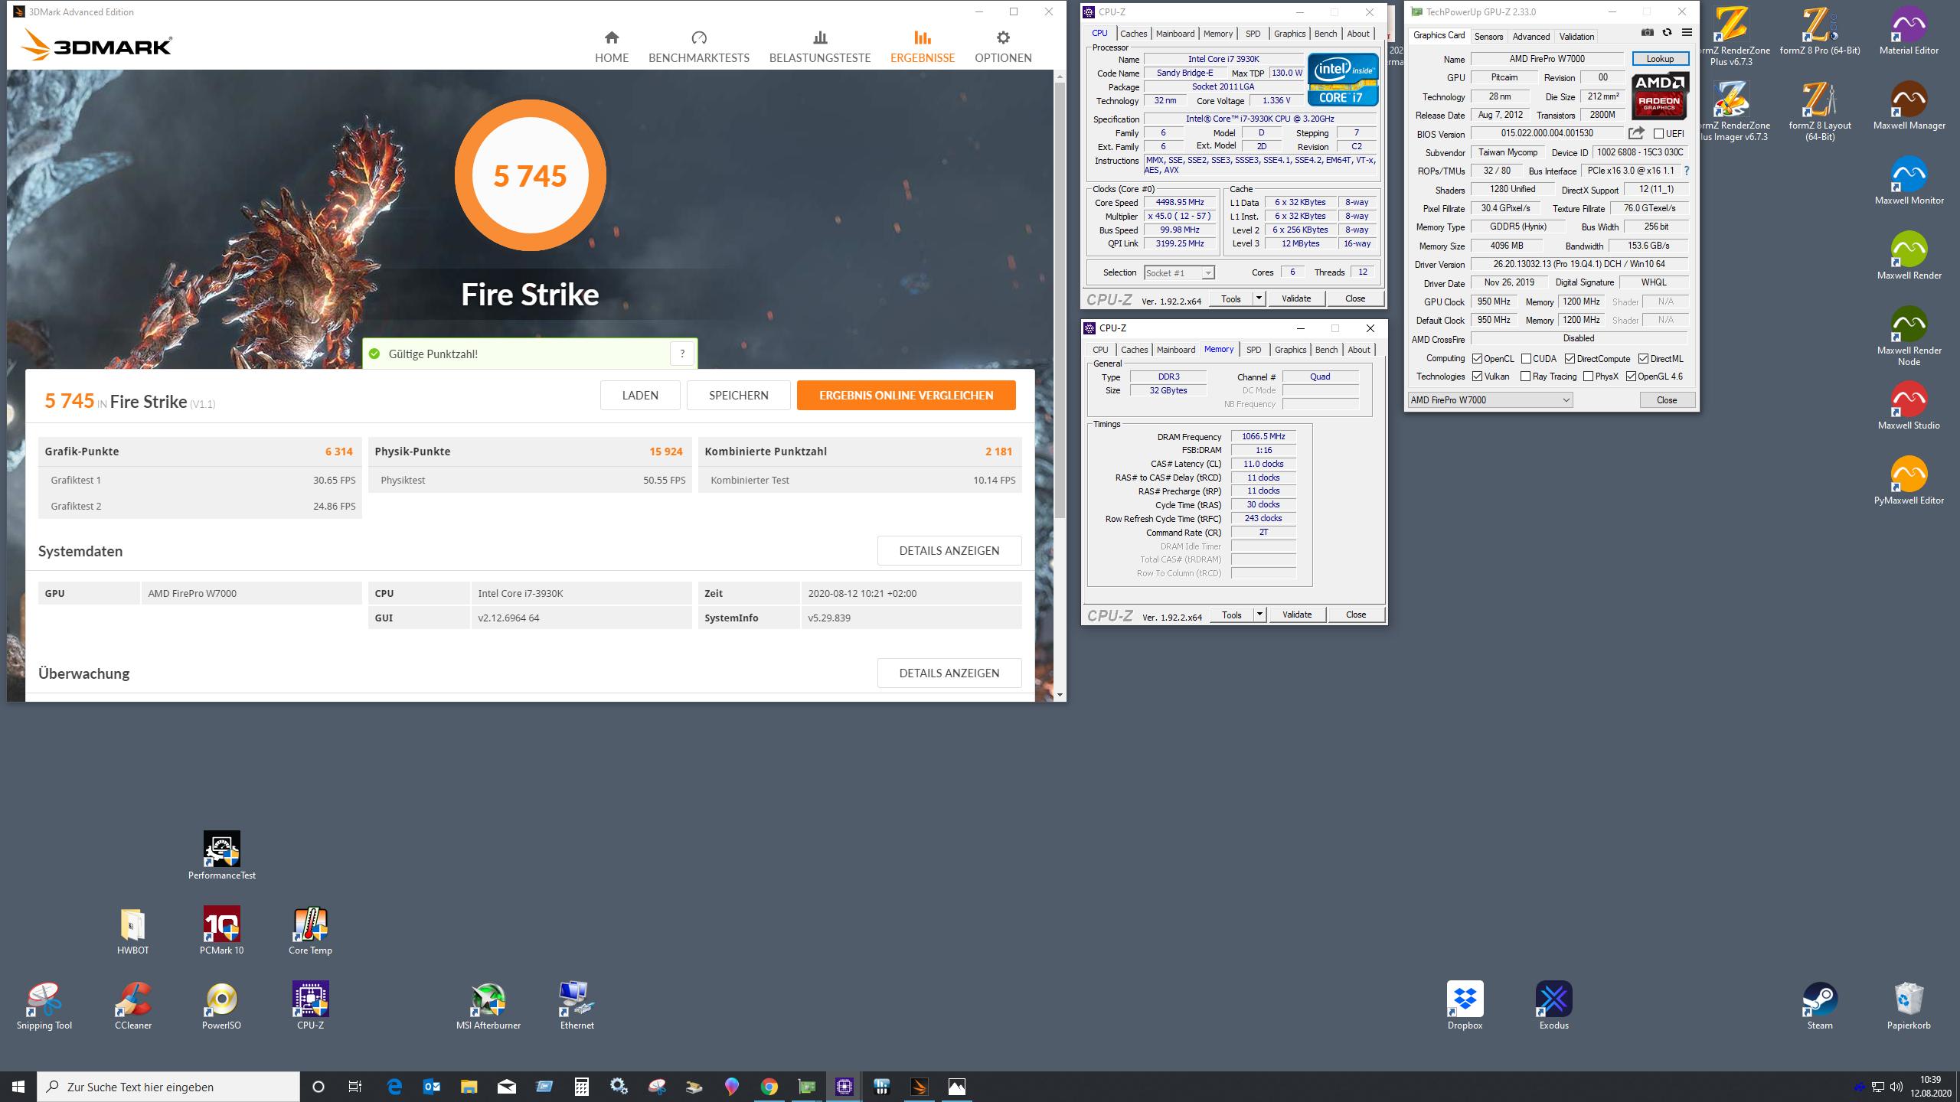The image size is (1960, 1102).
Task: Click the Grafik-Punkte 6 314 score
Action: [339, 452]
